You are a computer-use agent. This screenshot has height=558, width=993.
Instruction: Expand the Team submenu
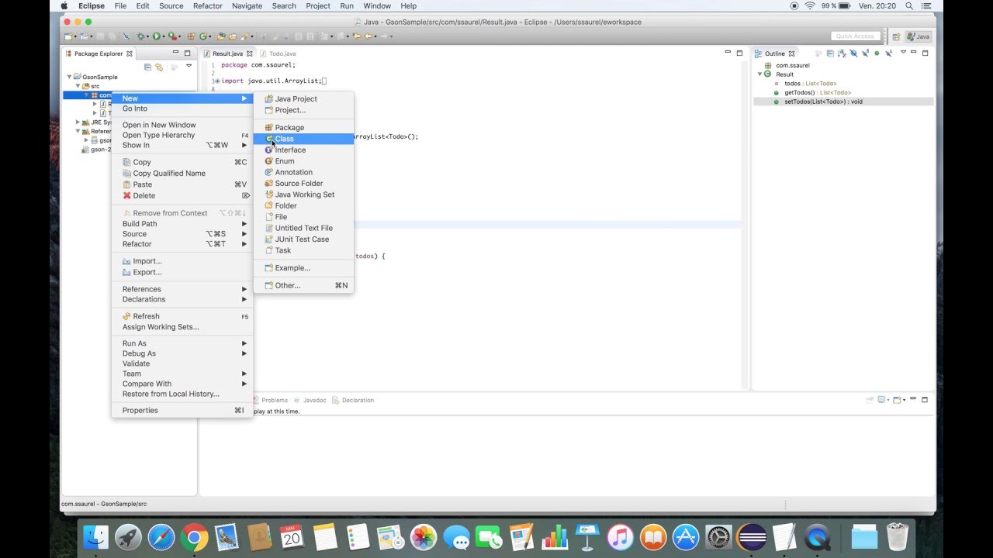click(182, 374)
